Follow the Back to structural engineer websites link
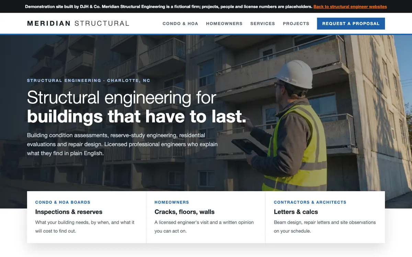 tap(350, 7)
